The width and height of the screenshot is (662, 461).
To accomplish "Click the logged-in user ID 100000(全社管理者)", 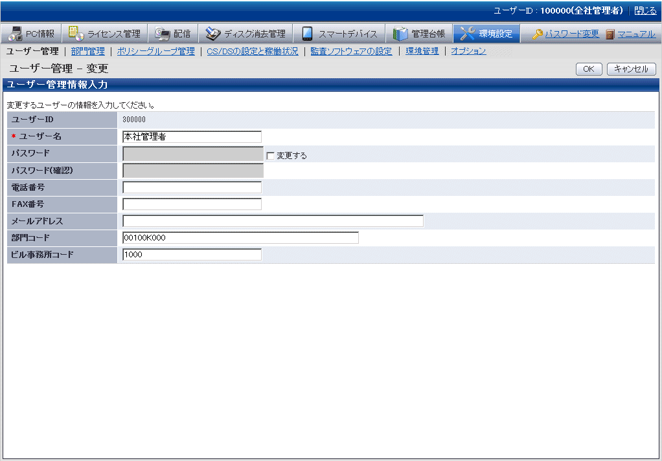I will [x=582, y=10].
